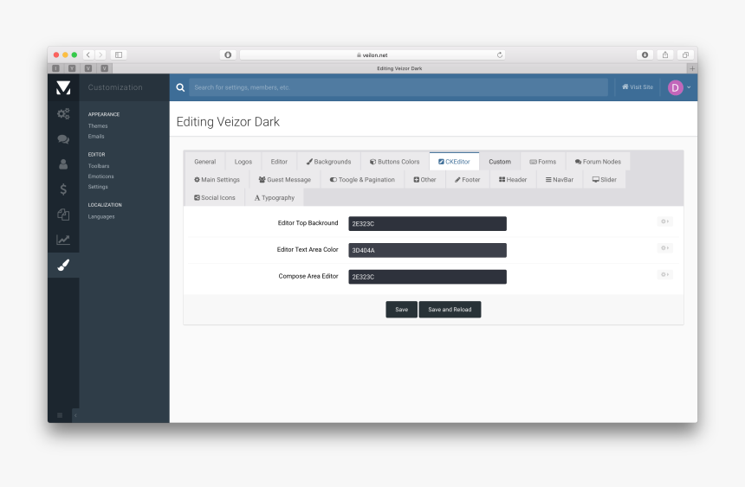Click Editor Top Backround color field
Viewport: 745px width, 487px height.
coord(428,223)
